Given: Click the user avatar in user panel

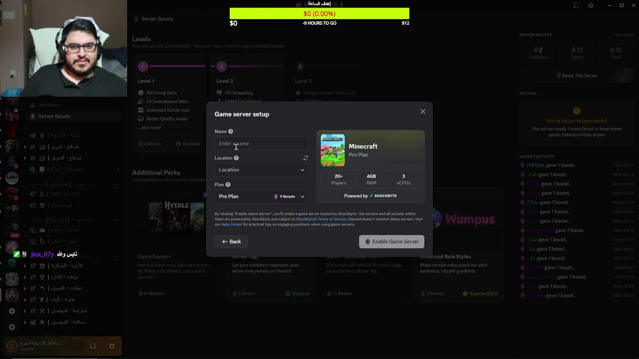Looking at the screenshot, I should pyautogui.click(x=11, y=346).
